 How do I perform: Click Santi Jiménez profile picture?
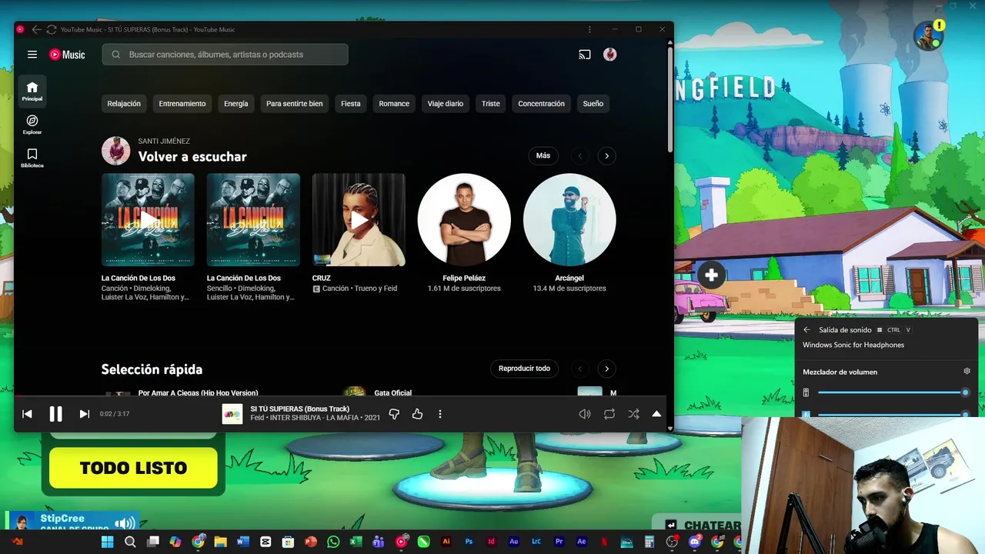point(116,151)
